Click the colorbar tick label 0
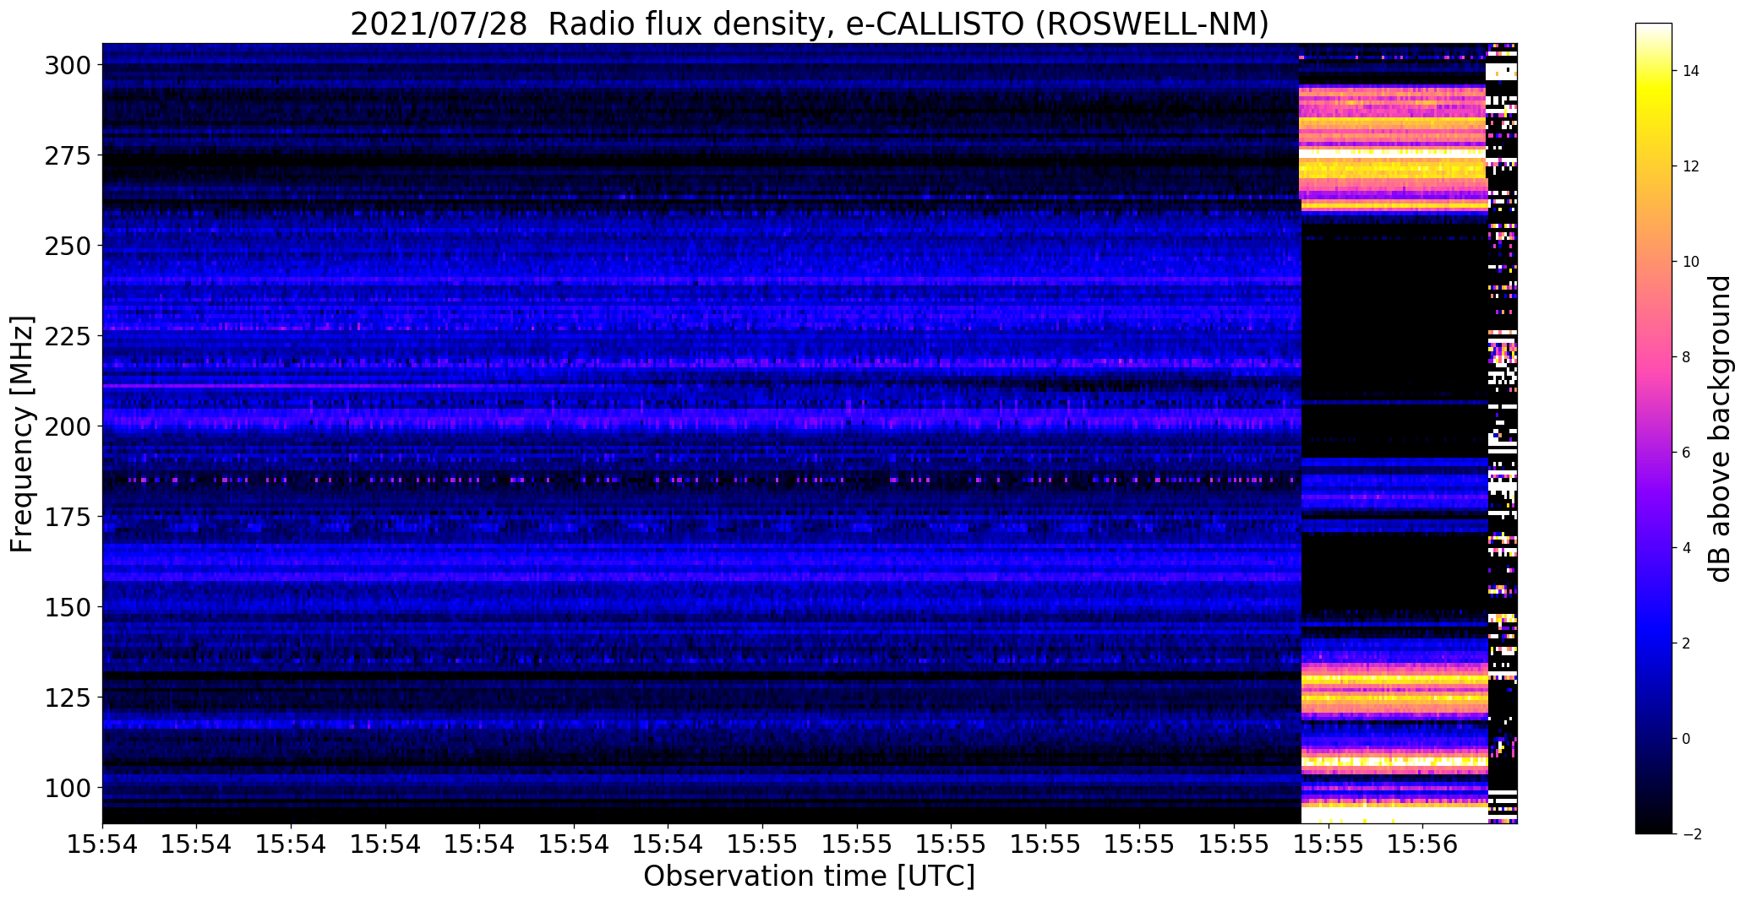 [1687, 739]
